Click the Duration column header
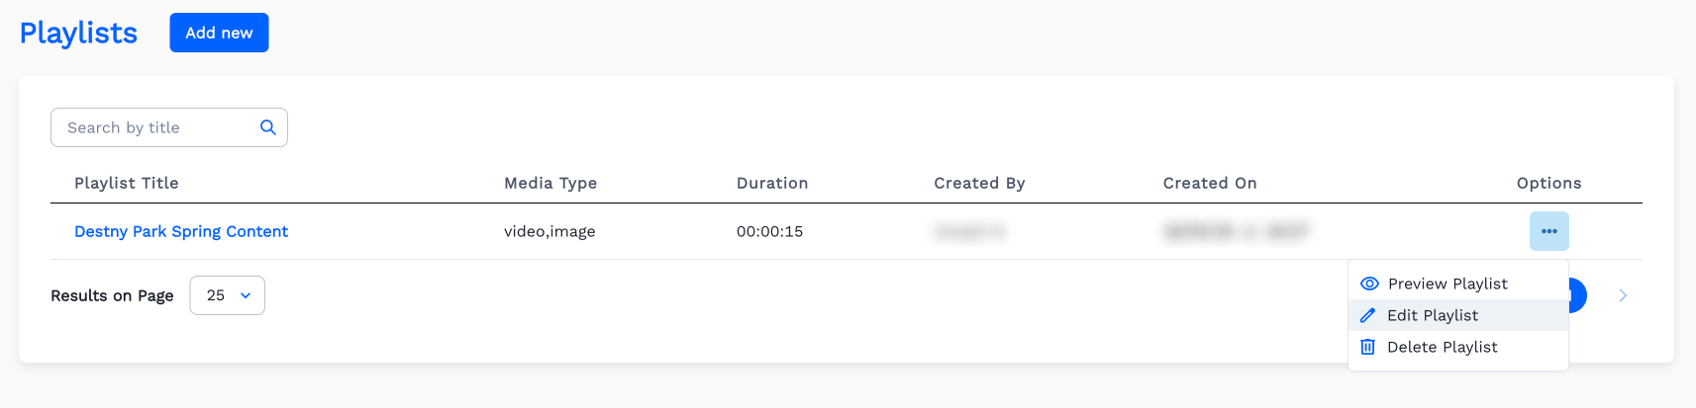Screen dimensions: 1696x408 (772, 183)
